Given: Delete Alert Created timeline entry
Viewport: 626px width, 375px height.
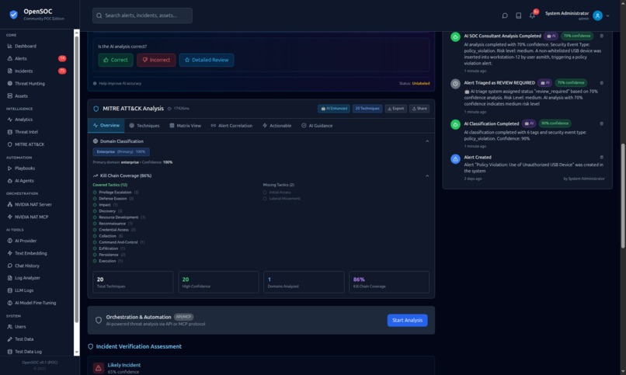Looking at the screenshot, I should pyautogui.click(x=602, y=157).
